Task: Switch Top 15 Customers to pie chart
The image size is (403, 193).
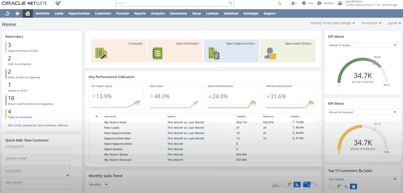Action: coord(354,187)
